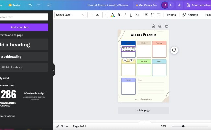The width and height of the screenshot is (211, 130).
Task: Select the Monday box header
Action: pyautogui.click(x=144, y=43)
